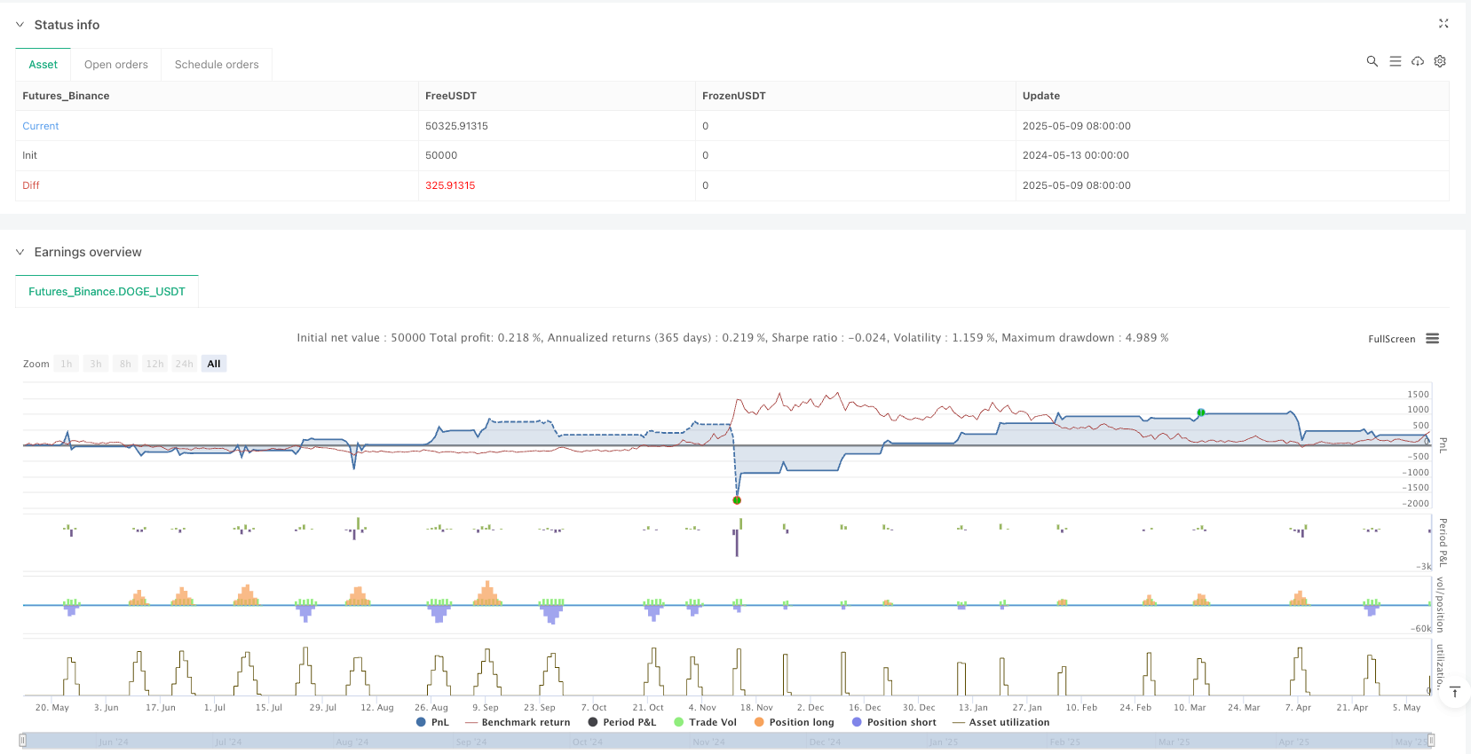Collapse the Earnings overview section

pyautogui.click(x=20, y=252)
